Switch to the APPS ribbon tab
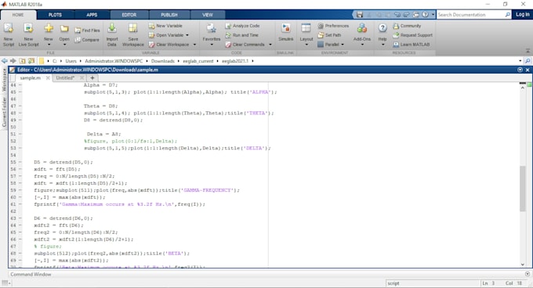The height and width of the screenshot is (288, 533). pyautogui.click(x=92, y=15)
